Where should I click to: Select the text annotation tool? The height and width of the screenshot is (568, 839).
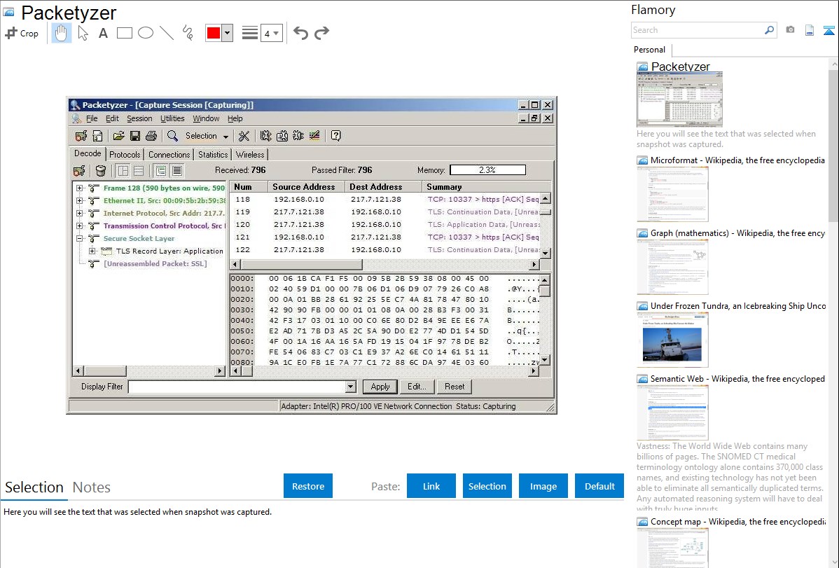click(103, 33)
